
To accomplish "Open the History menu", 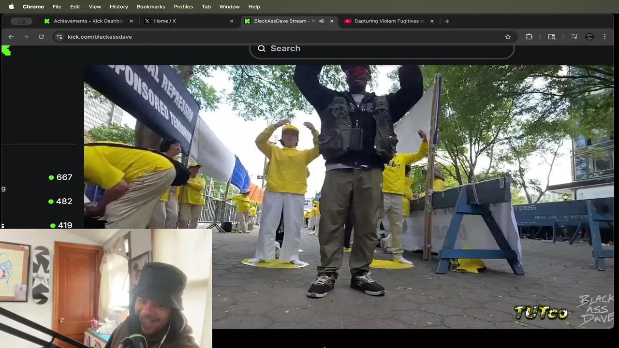I will click(x=118, y=7).
